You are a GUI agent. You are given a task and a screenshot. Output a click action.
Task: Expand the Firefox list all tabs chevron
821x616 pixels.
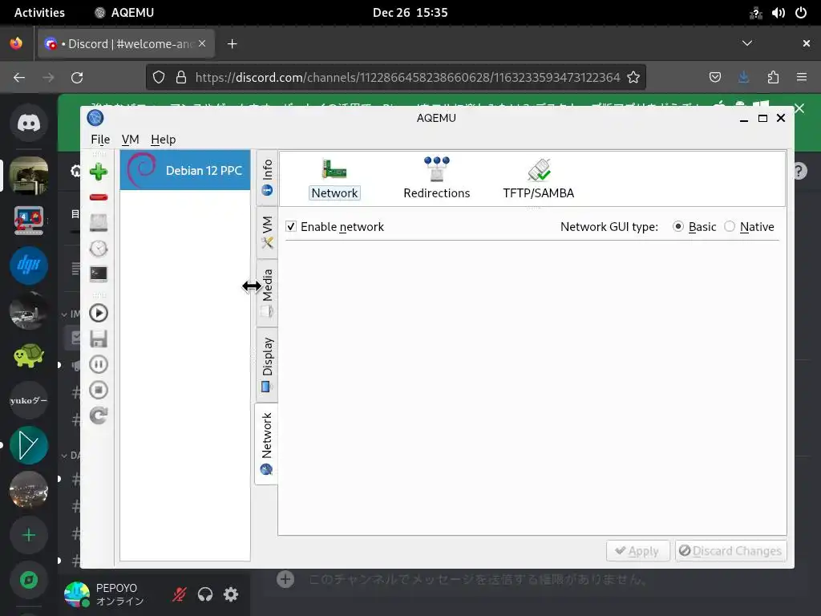point(747,43)
